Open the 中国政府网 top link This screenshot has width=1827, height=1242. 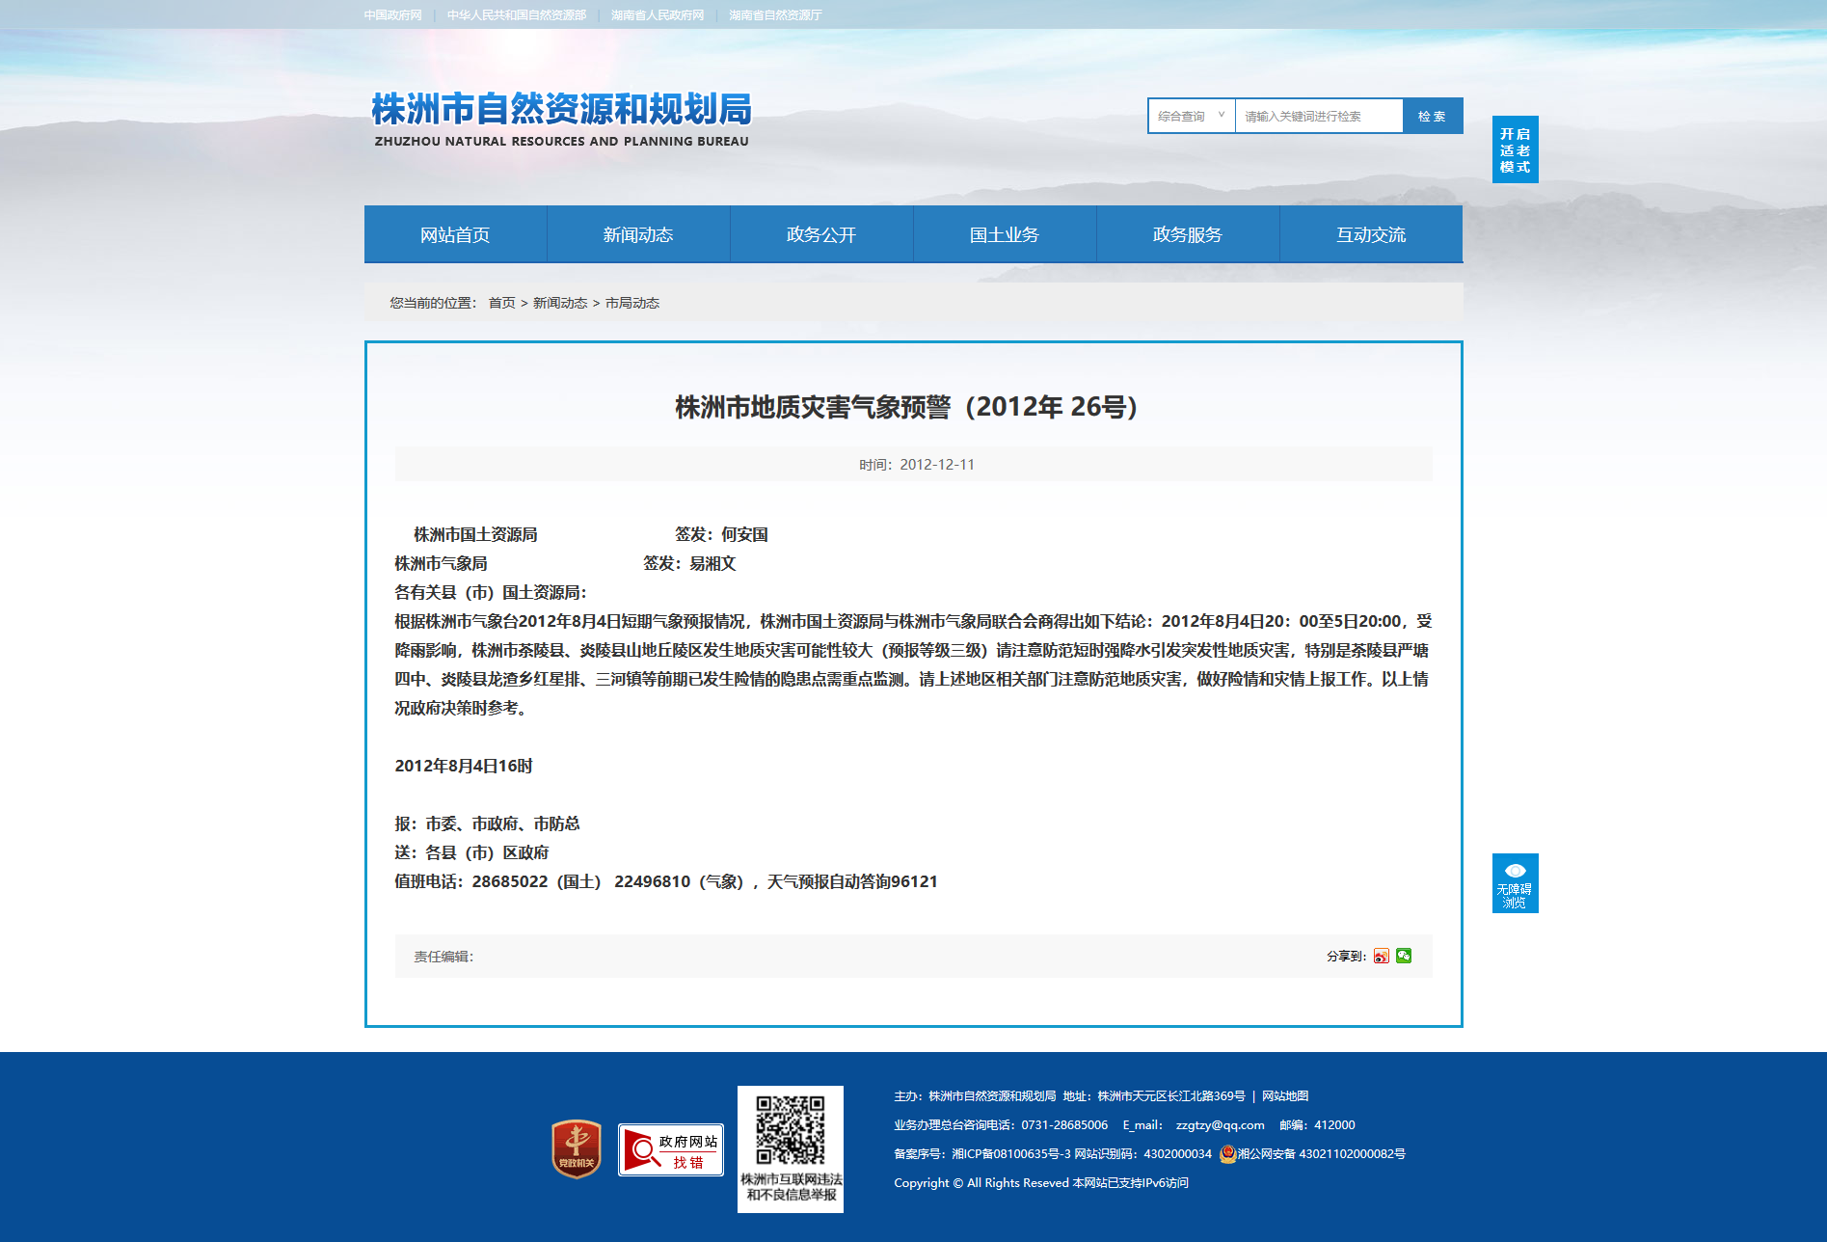point(393,15)
